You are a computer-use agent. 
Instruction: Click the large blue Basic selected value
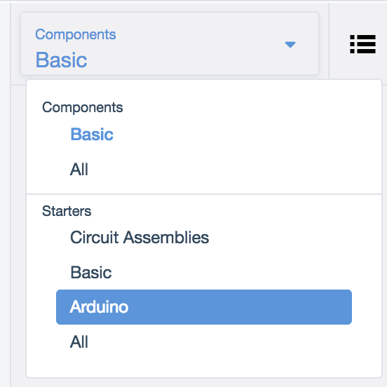coord(62,60)
